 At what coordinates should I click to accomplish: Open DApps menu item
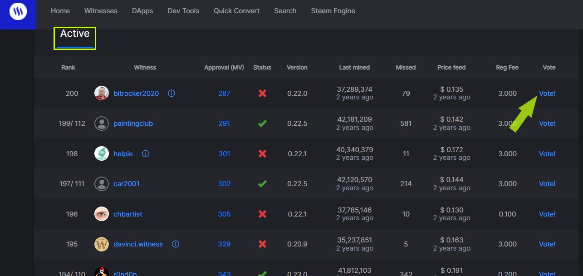[x=142, y=11]
